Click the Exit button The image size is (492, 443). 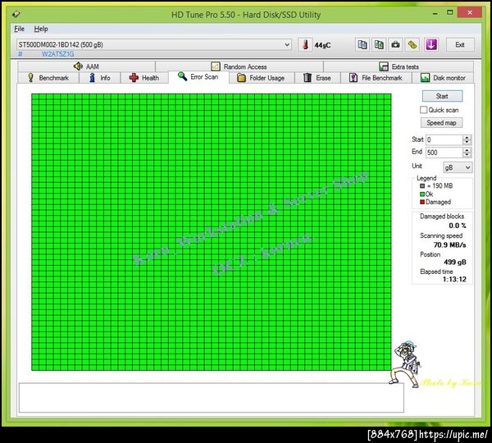click(x=460, y=44)
